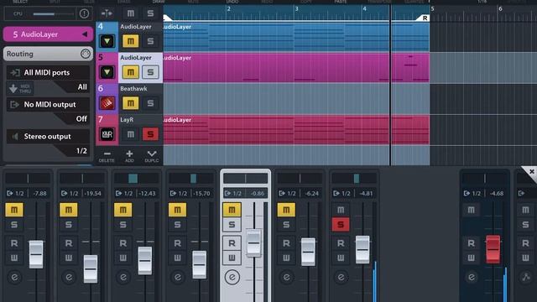Image resolution: width=537 pixels, height=302 pixels.
Task: Open channel editor on the -15.70 mixer channel
Action: [178, 277]
